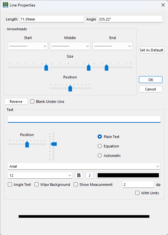This screenshot has height=235, width=168.
Task: Click the Reverse button
Action: coord(16,102)
